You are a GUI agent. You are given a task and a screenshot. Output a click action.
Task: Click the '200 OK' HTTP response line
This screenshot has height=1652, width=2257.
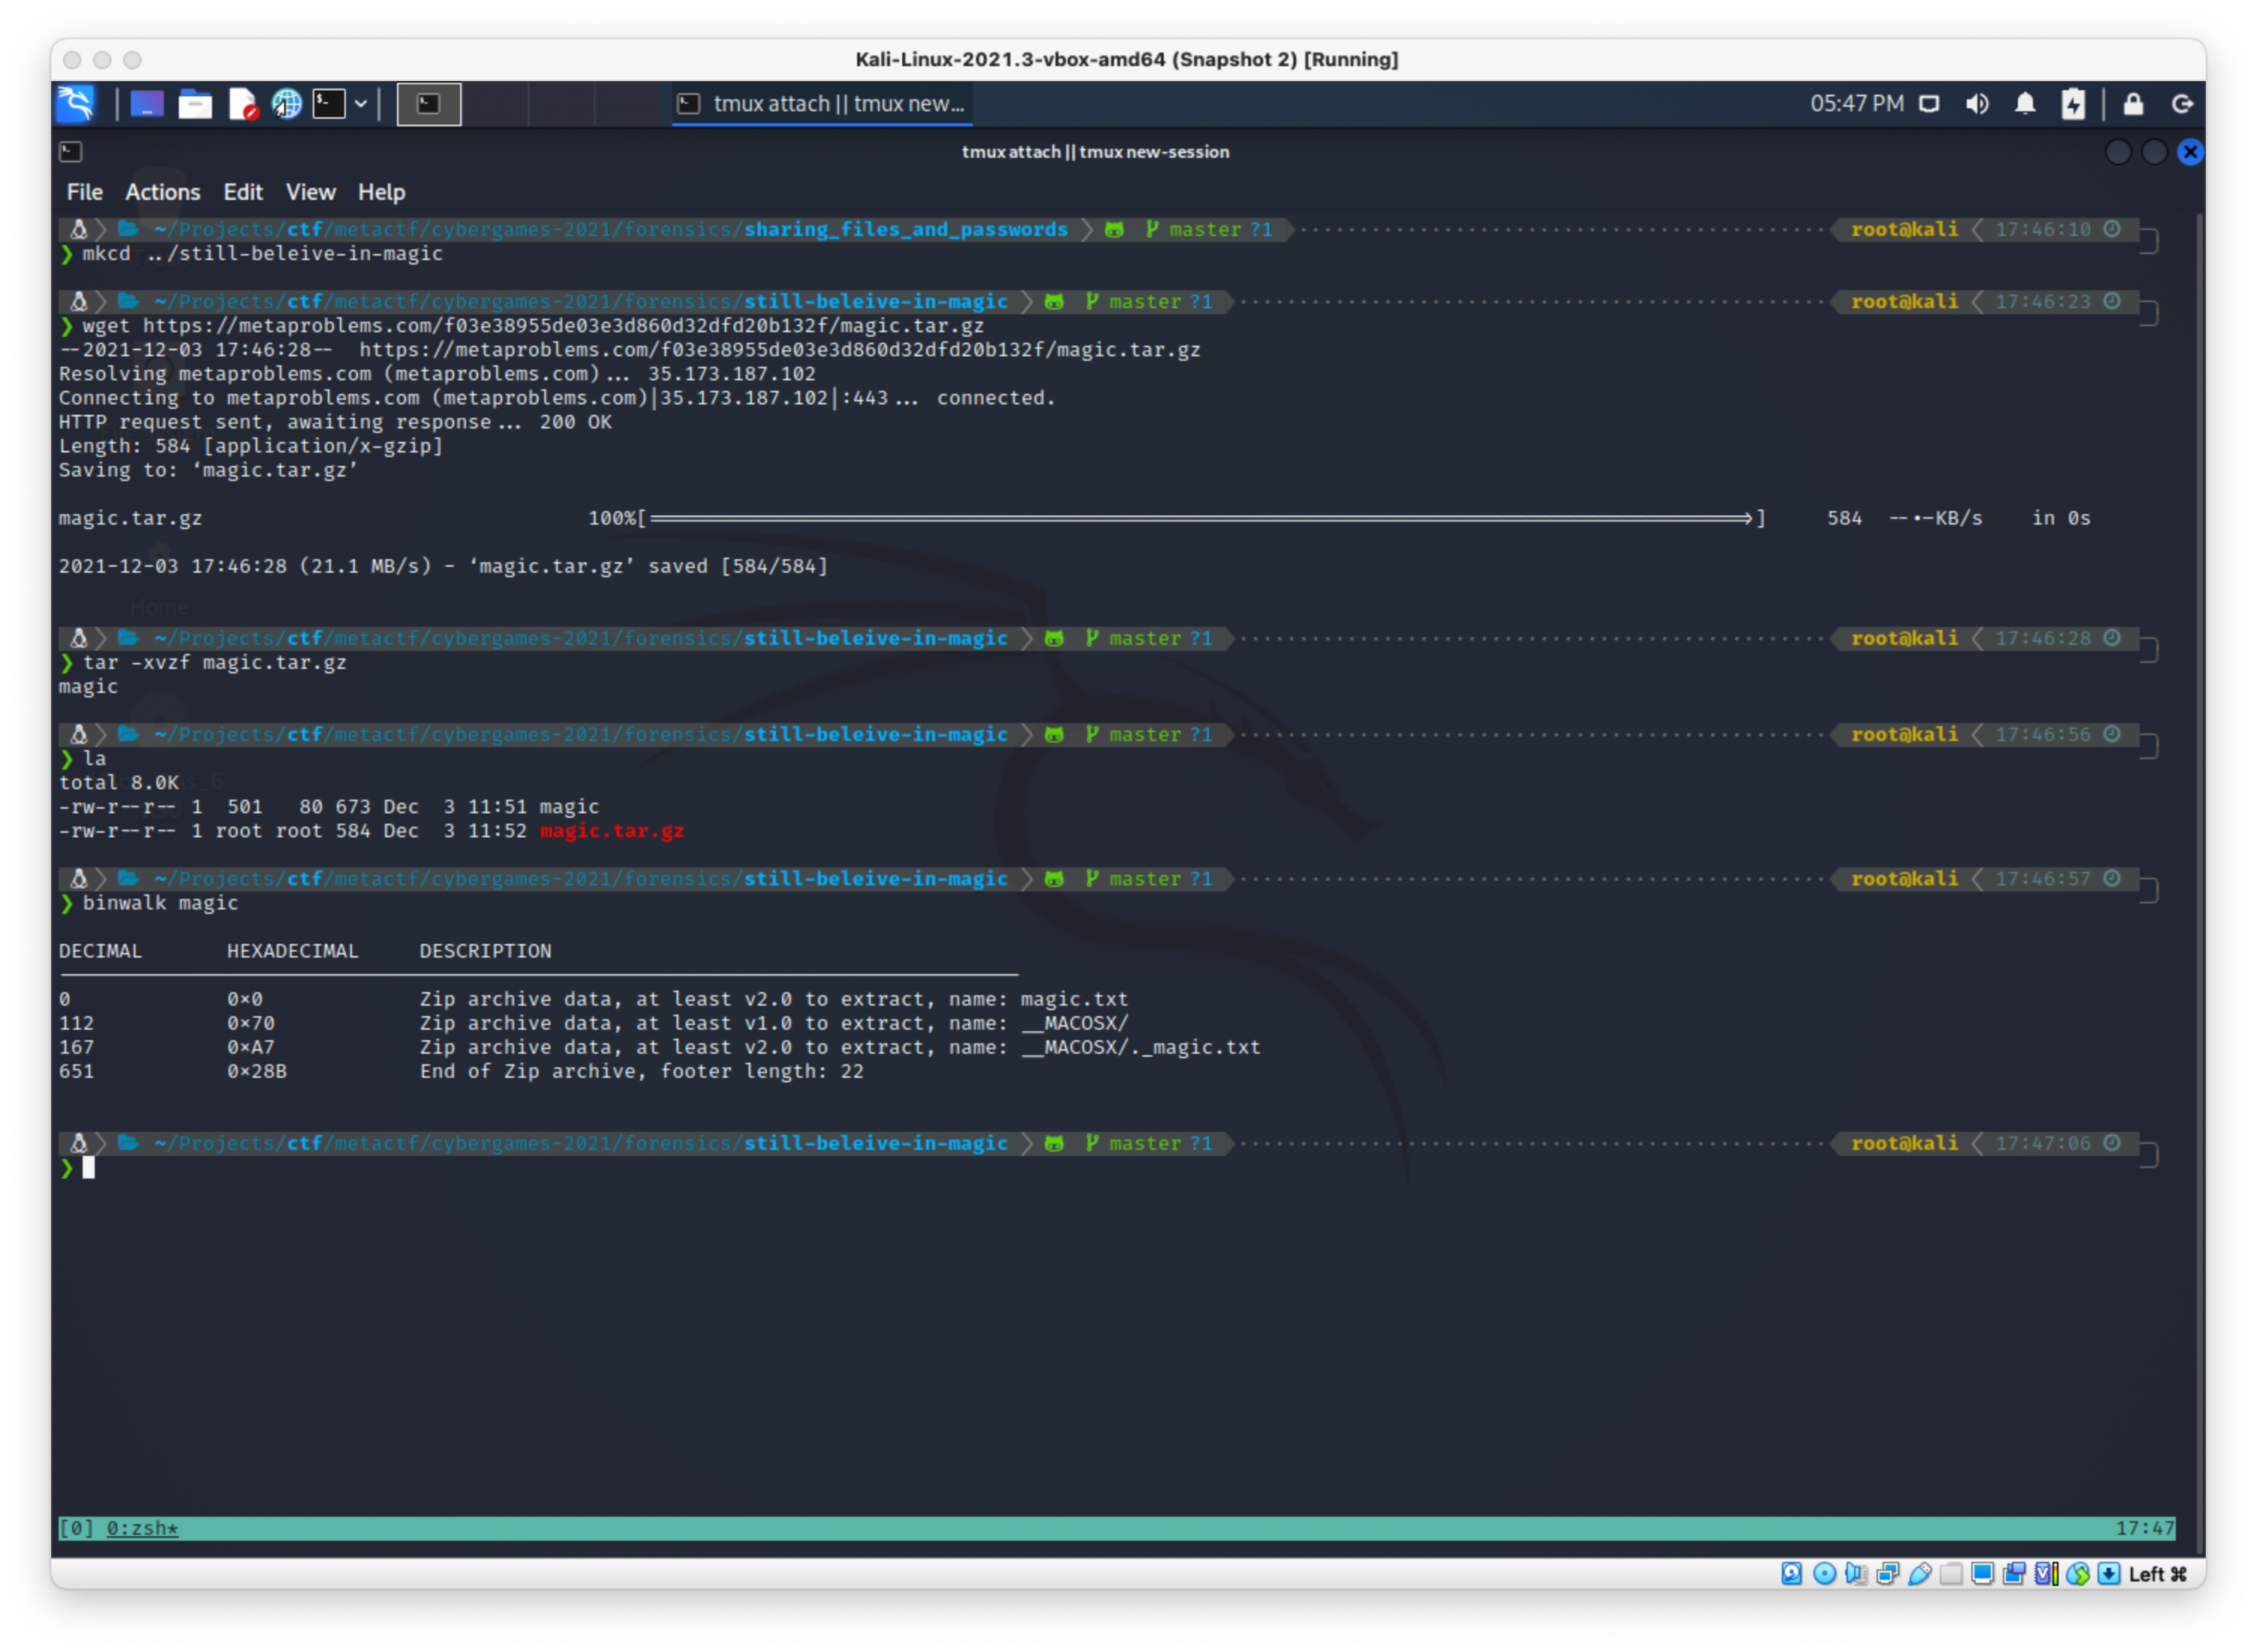tap(335, 422)
